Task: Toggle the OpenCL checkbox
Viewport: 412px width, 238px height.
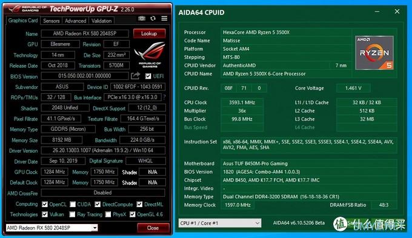Action: click(45, 204)
